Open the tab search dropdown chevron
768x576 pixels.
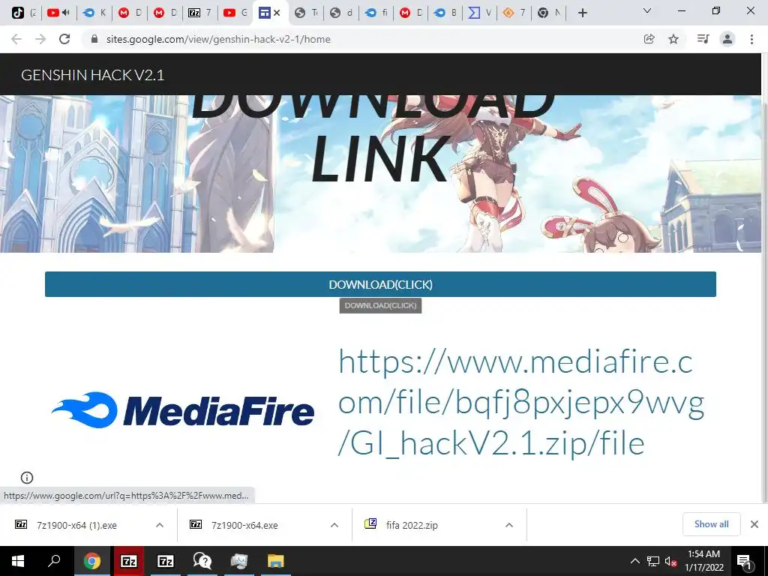coord(647,10)
